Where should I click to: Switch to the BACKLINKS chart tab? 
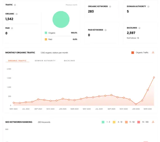click(x=69, y=61)
